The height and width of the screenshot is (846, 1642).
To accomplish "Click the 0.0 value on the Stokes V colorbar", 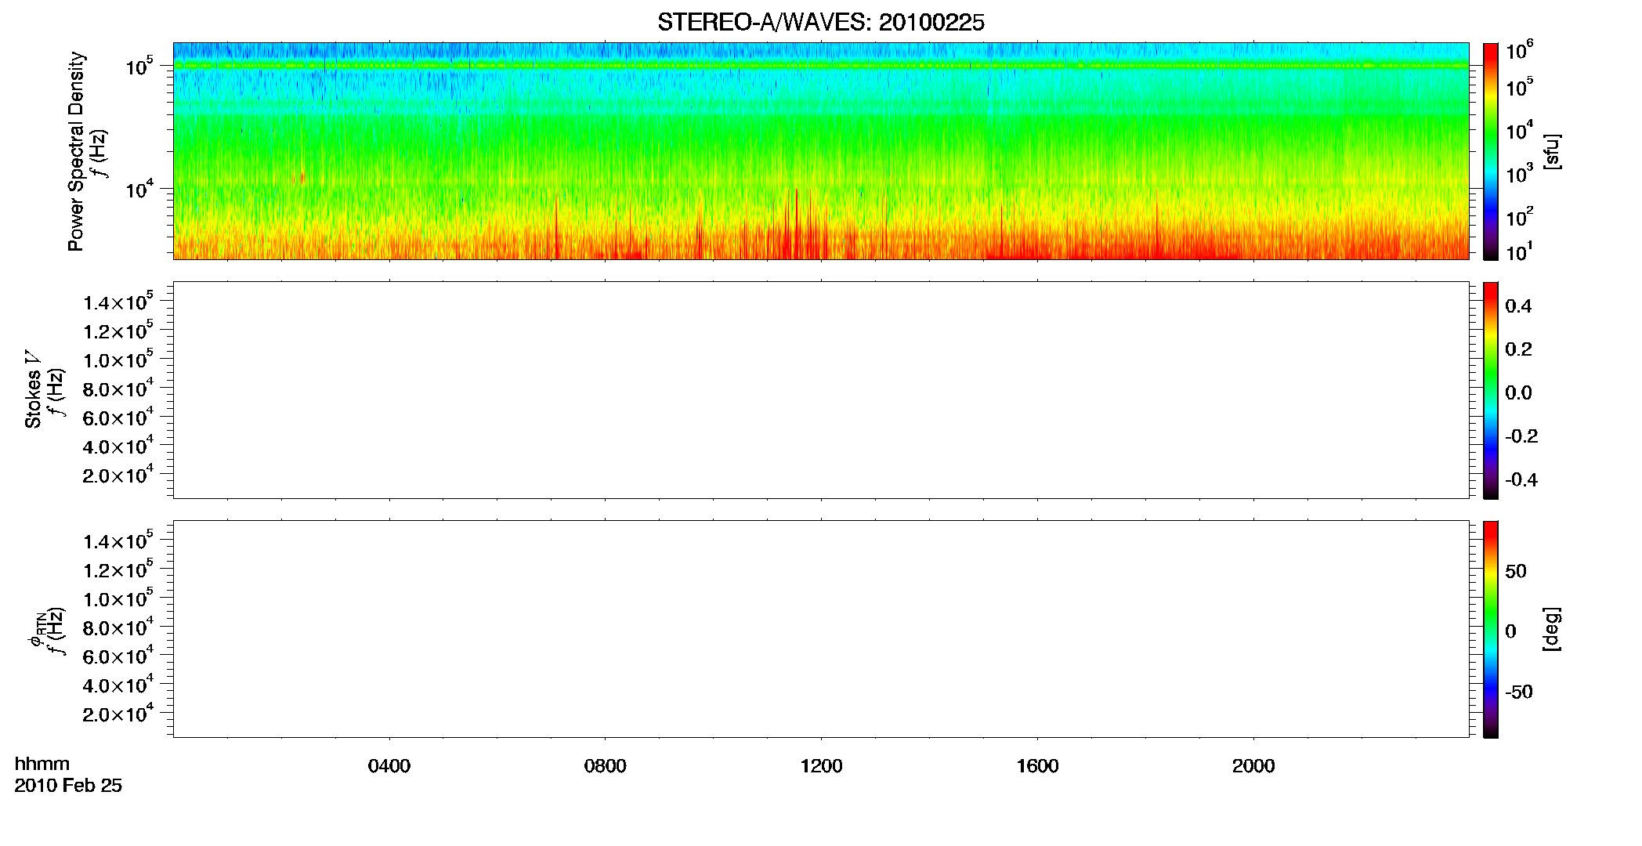I will click(x=1518, y=392).
